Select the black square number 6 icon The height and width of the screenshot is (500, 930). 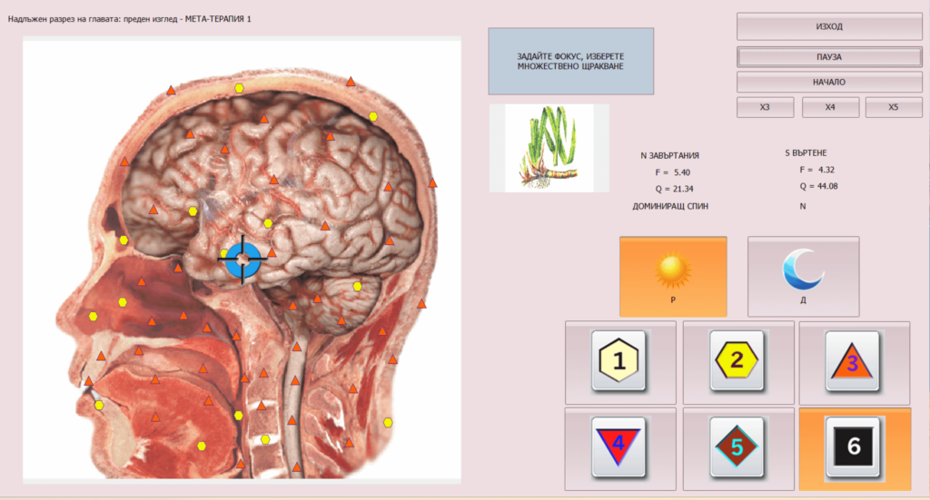coord(854,446)
